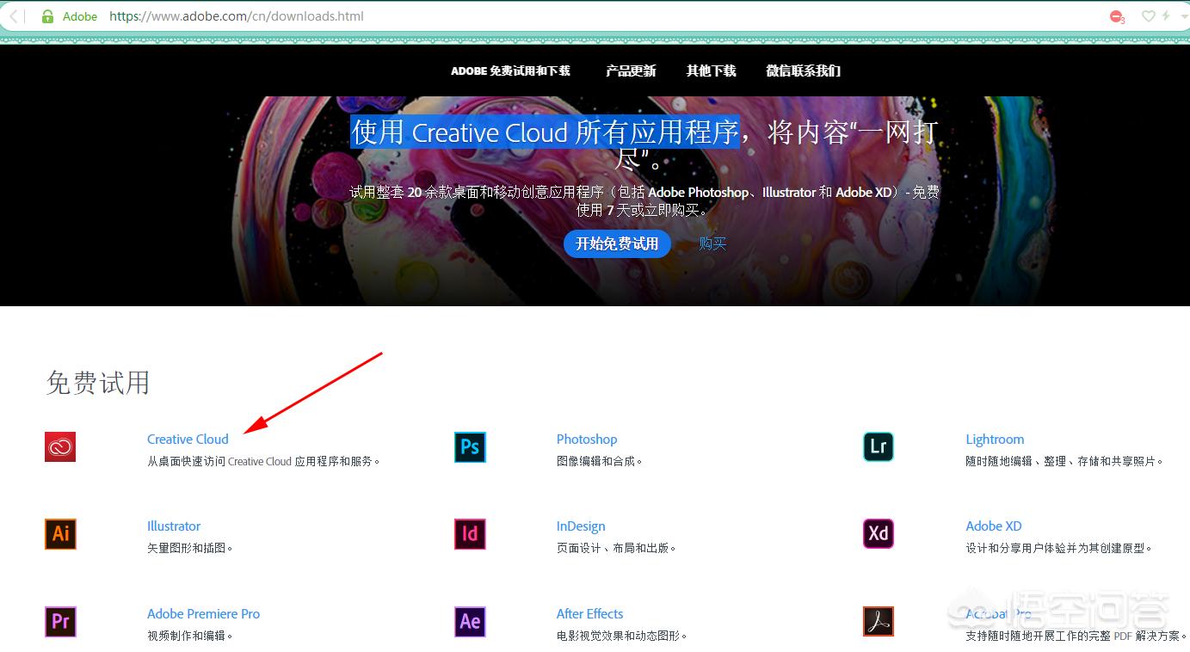Open the Photoshop link
Image resolution: width=1190 pixels, height=652 pixels.
point(587,439)
